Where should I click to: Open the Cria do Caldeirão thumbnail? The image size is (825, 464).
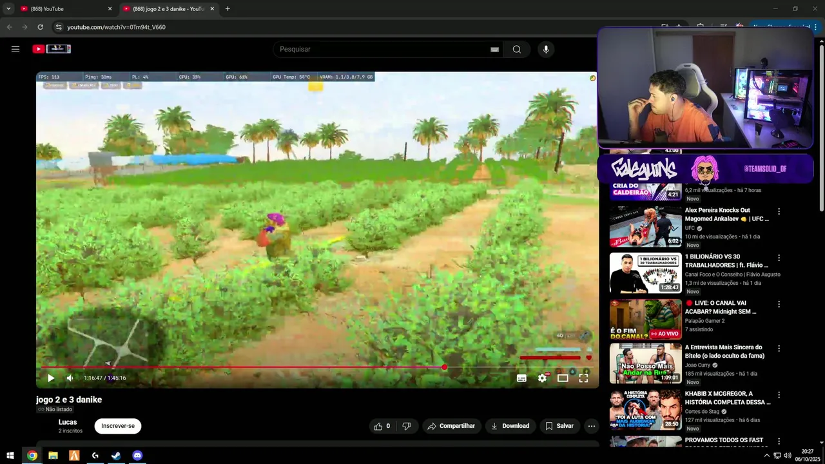click(645, 192)
